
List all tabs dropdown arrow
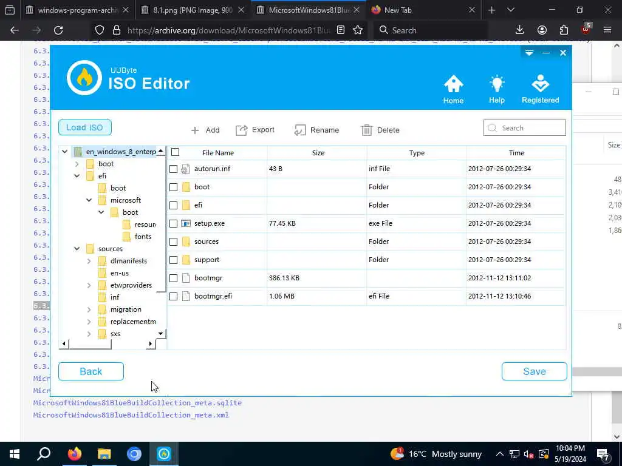click(x=511, y=10)
